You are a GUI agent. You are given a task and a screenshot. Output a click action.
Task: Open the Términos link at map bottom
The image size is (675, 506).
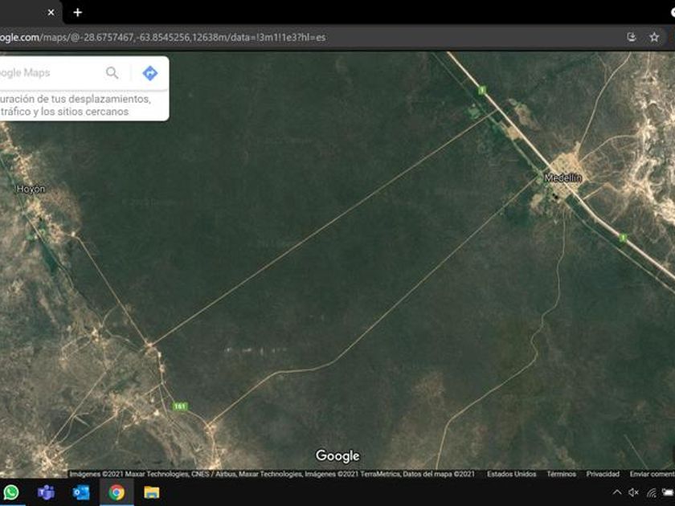click(x=561, y=474)
